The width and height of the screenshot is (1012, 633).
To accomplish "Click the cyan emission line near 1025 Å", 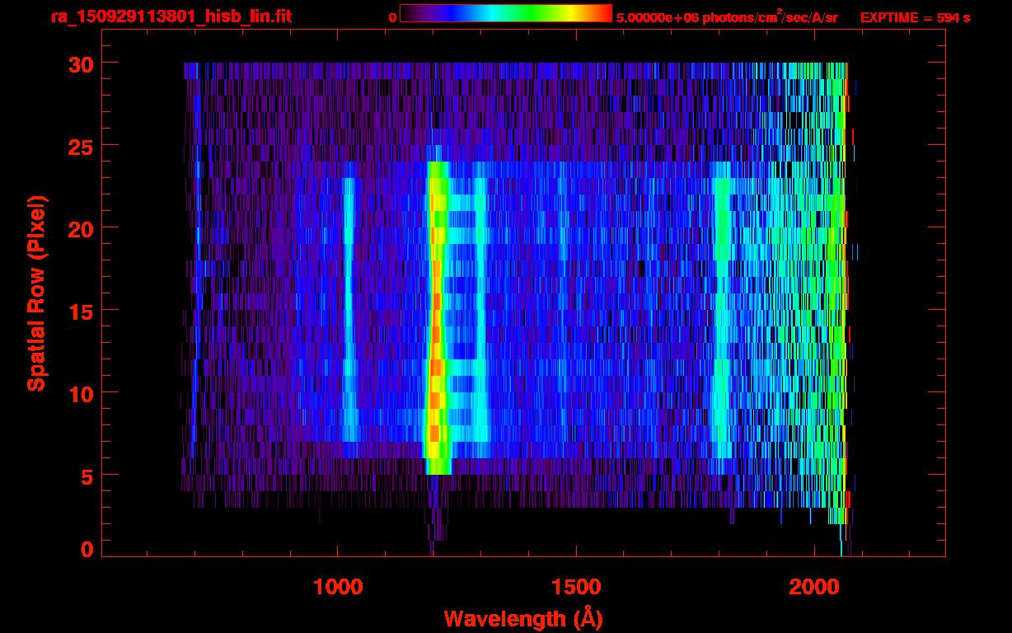I will coord(349,310).
